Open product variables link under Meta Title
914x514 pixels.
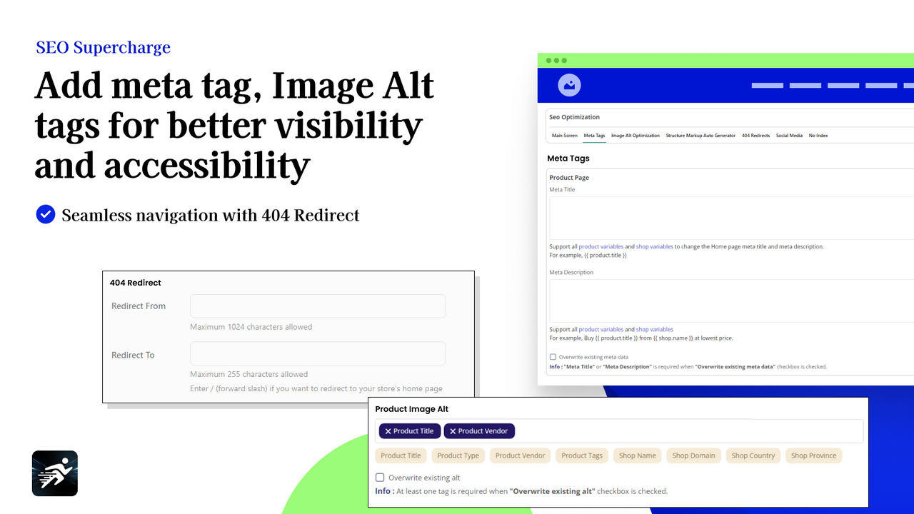(601, 247)
